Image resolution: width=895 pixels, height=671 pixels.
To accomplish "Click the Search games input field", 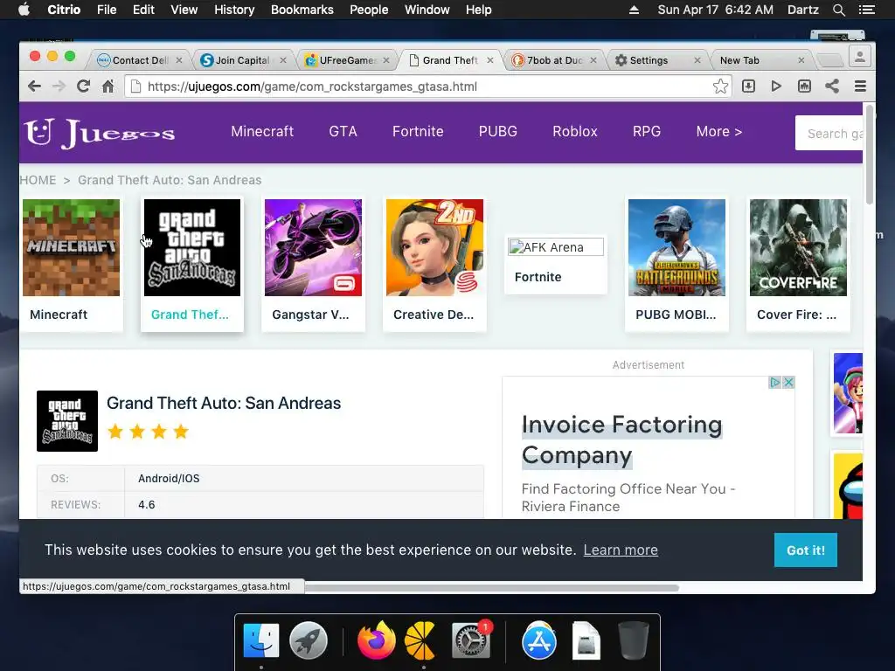I will click(829, 133).
